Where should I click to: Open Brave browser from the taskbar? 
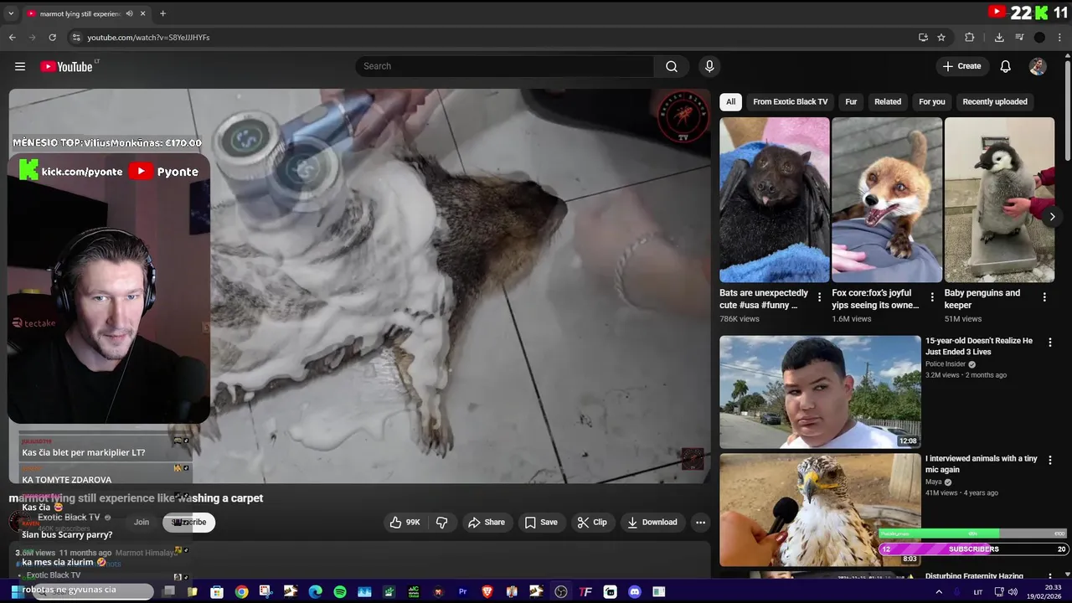[487, 591]
